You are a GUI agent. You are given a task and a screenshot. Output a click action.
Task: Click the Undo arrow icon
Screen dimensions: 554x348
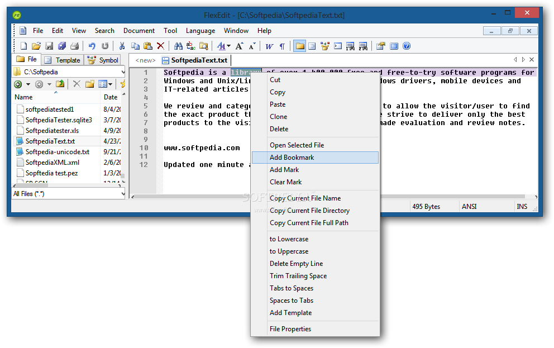coord(92,46)
